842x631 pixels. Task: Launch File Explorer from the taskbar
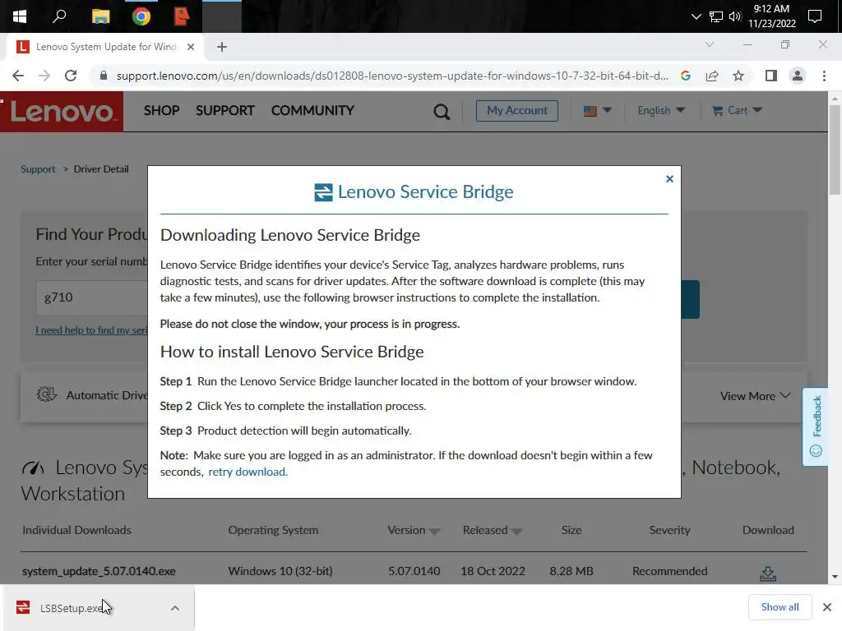(100, 16)
